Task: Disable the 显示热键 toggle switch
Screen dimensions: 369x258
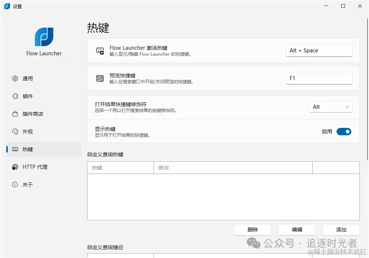Action: (x=344, y=132)
